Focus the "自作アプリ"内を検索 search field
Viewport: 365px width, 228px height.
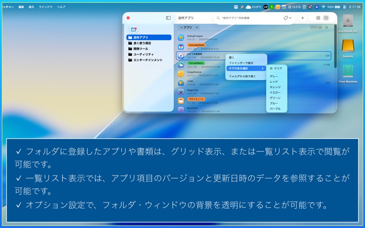click(250, 18)
